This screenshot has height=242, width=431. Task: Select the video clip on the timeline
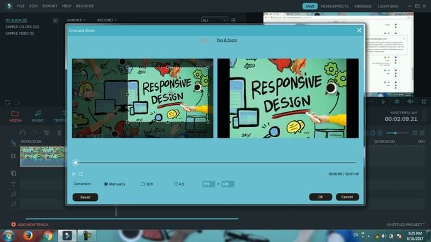[42, 157]
